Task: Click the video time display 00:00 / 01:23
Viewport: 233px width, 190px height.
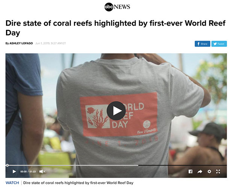Action: click(x=28, y=172)
